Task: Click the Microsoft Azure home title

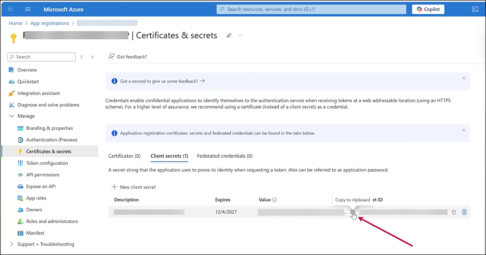Action: 63,9
